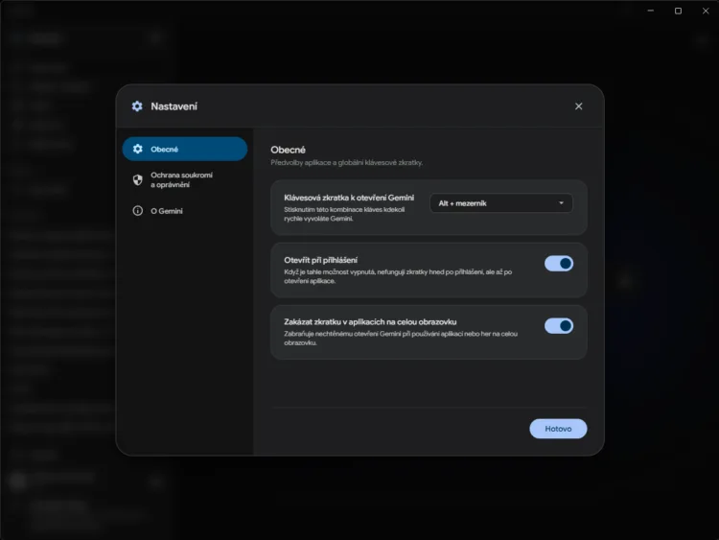Disable the Zakázat zkratku fullscreen toggle
This screenshot has width=719, height=540.
pos(559,326)
